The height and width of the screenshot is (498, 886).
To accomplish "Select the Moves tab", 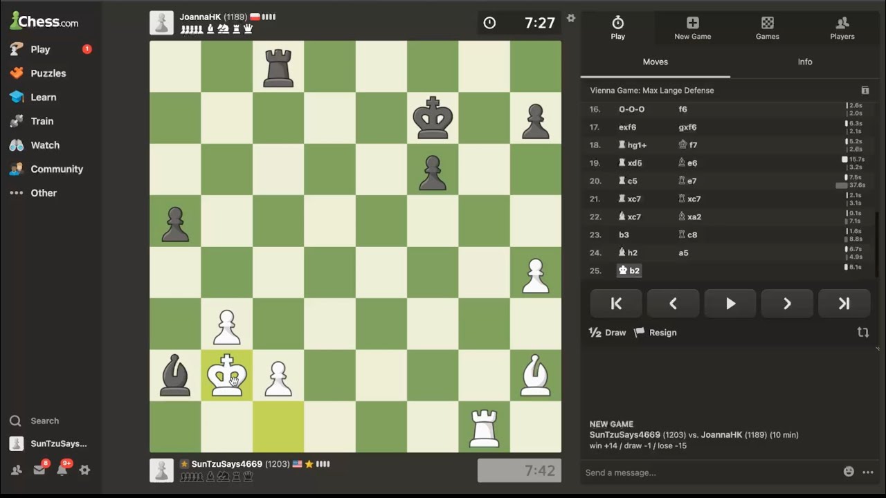I will [x=656, y=62].
